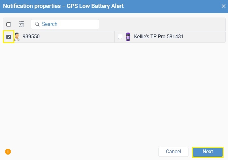
Task: Click the purple car icon for Kellie's unit
Action: click(x=128, y=37)
